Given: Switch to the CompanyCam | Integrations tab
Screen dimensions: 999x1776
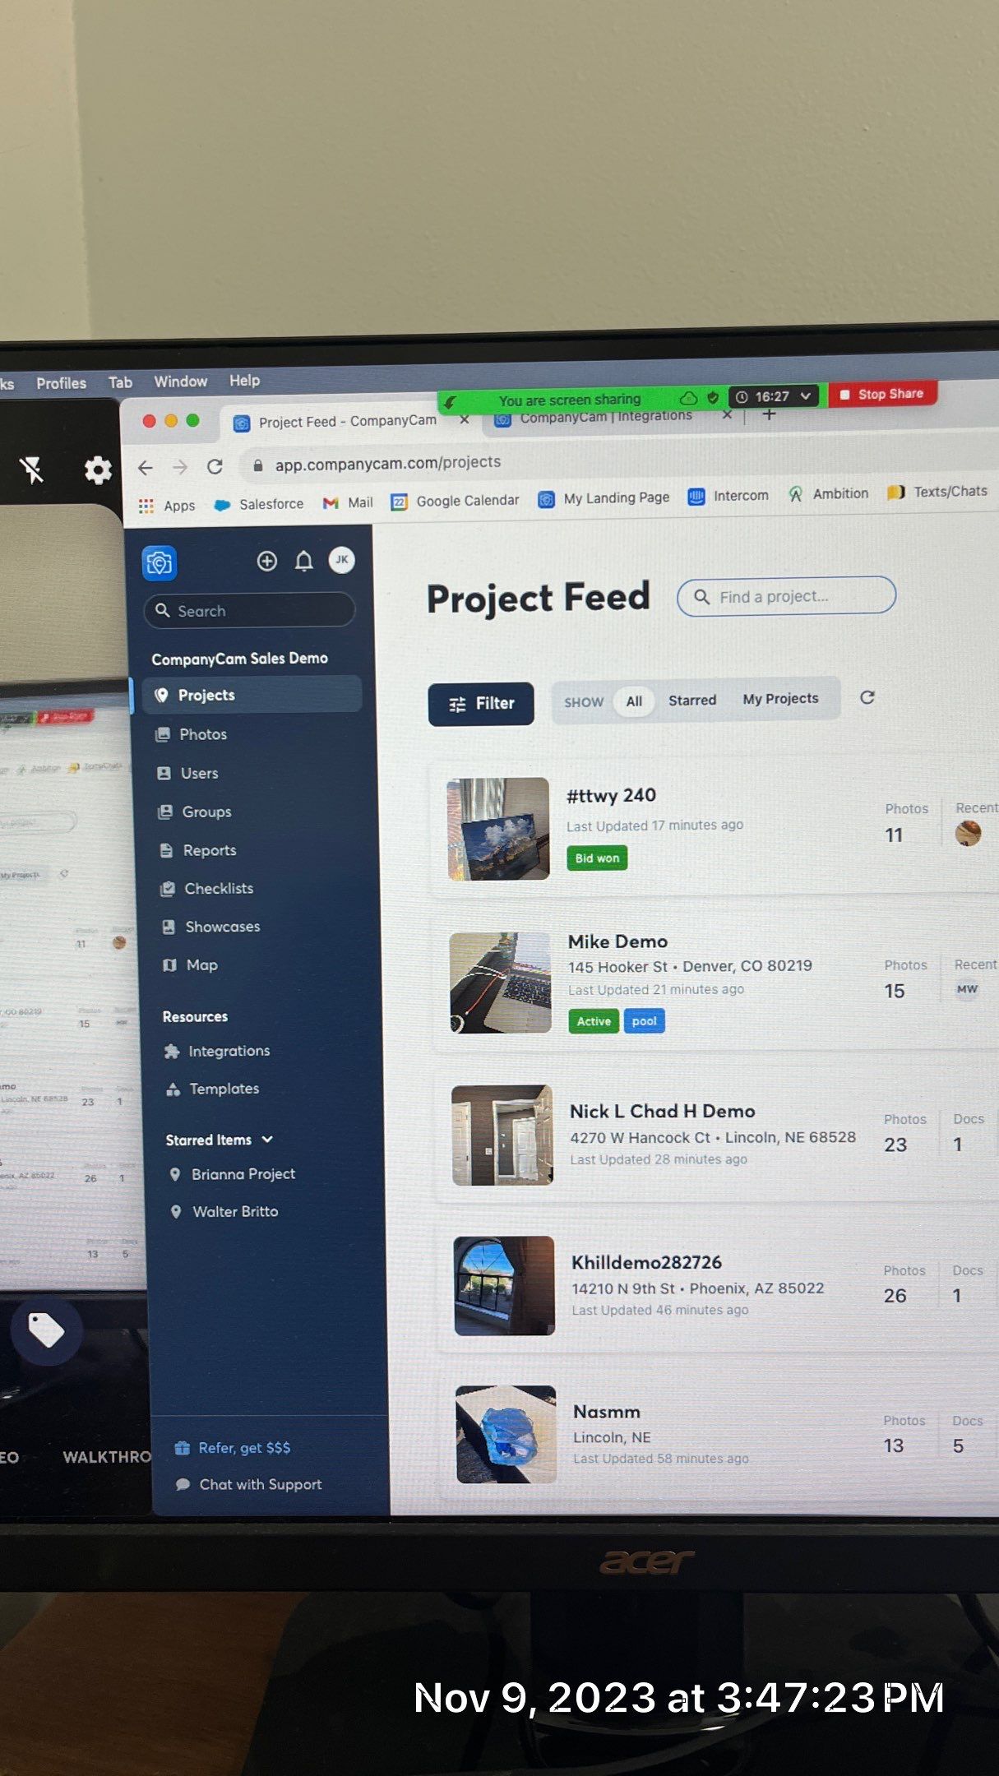Looking at the screenshot, I should [x=605, y=417].
